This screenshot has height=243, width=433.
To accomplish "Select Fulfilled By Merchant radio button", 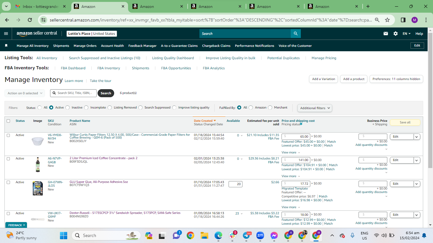I will click(270, 108).
